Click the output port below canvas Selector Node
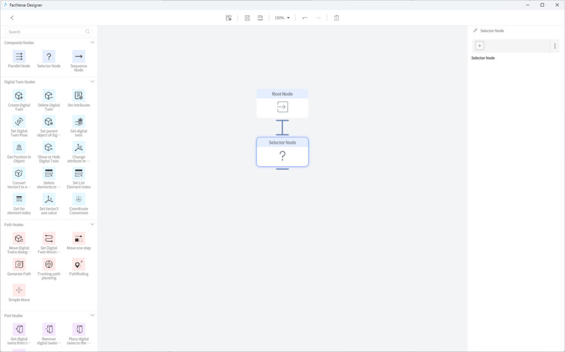Image resolution: width=565 pixels, height=352 pixels. coord(282,169)
